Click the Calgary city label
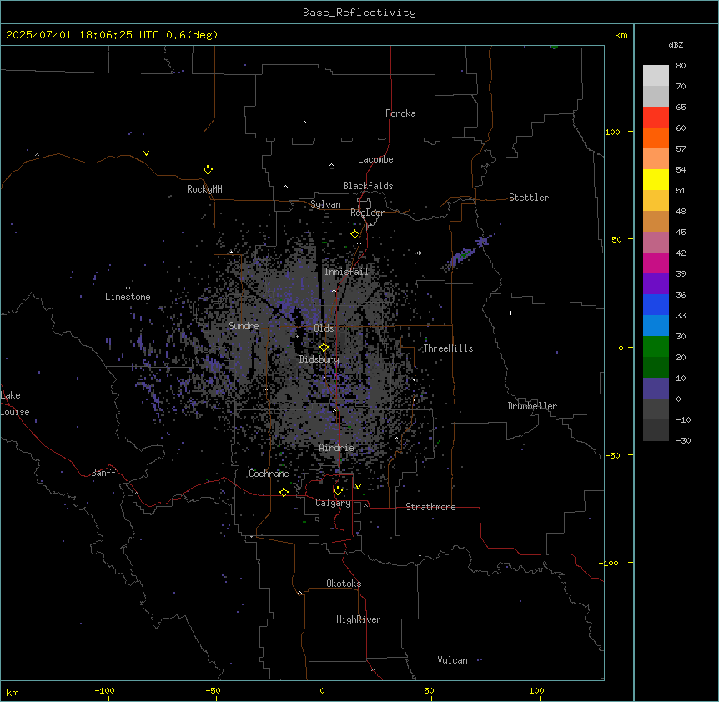The image size is (719, 702). [333, 503]
